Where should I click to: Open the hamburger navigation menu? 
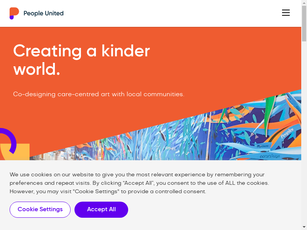click(x=286, y=13)
